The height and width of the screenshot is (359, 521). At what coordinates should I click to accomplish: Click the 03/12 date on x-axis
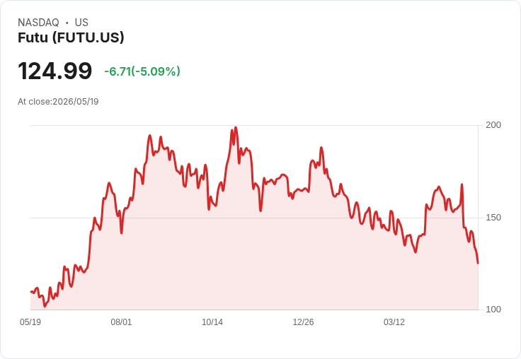click(394, 322)
